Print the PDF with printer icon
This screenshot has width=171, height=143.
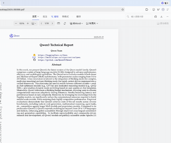(156, 17)
